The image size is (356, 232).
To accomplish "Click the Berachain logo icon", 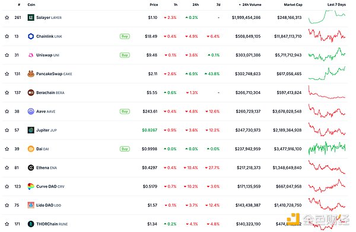I will pyautogui.click(x=31, y=93).
